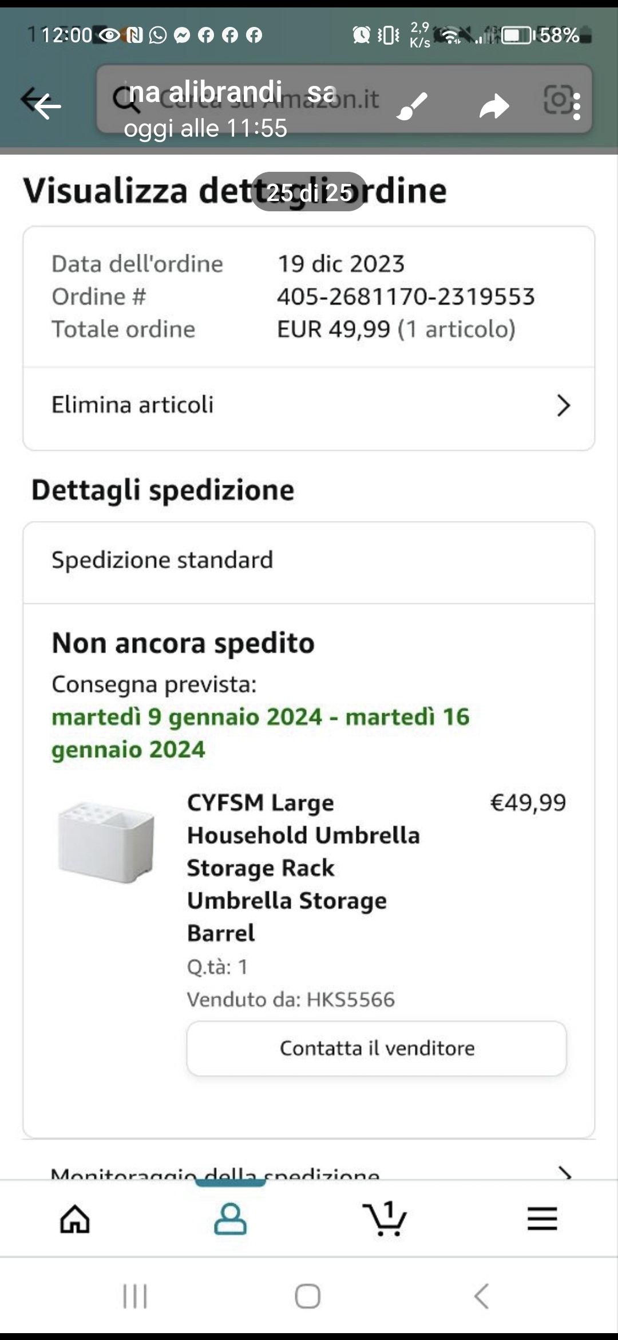
Task: Open Monitoraggio della spedizione row
Action: click(309, 1170)
